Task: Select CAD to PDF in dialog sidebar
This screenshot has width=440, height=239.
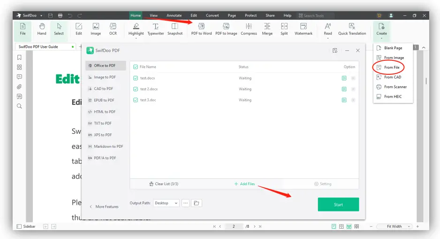Action: pos(106,89)
